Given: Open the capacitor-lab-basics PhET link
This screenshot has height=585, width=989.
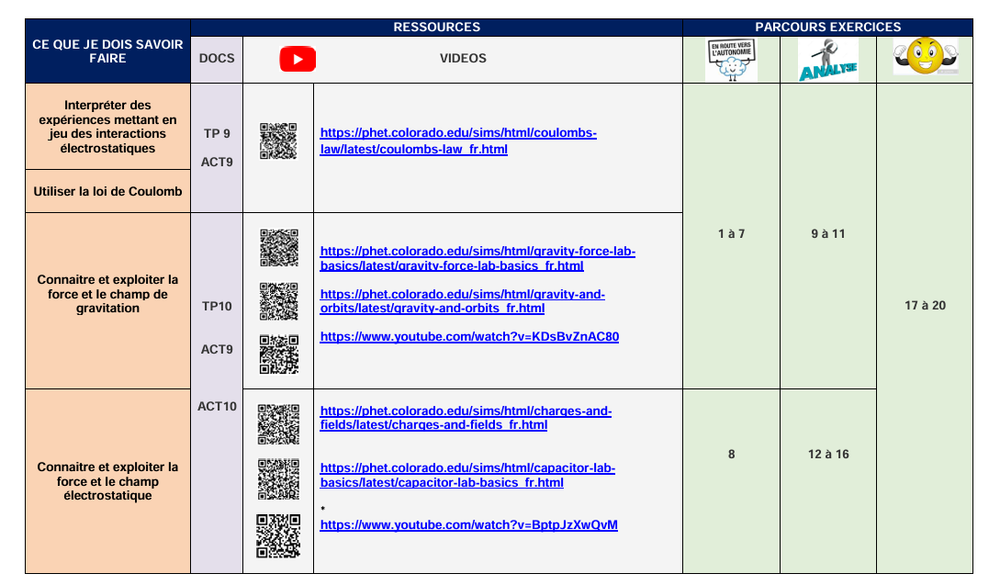Looking at the screenshot, I should [467, 475].
